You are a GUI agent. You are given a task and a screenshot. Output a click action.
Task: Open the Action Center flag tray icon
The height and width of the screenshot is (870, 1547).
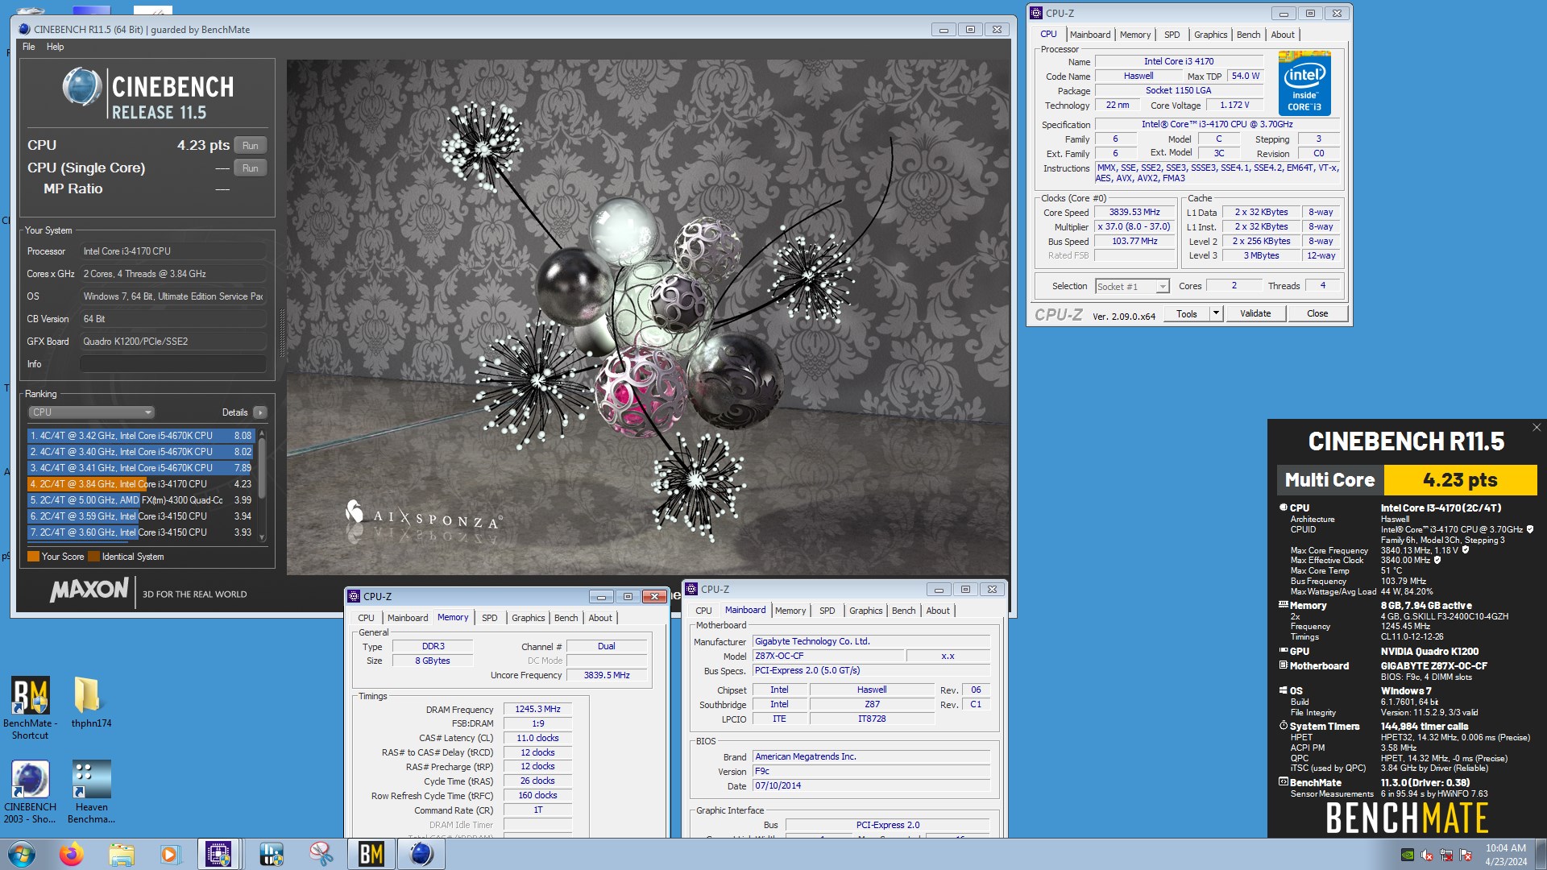1466,855
